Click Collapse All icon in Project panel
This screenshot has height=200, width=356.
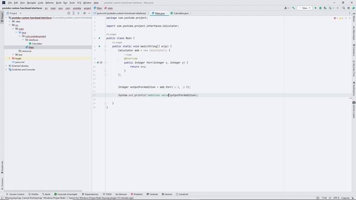(78, 13)
